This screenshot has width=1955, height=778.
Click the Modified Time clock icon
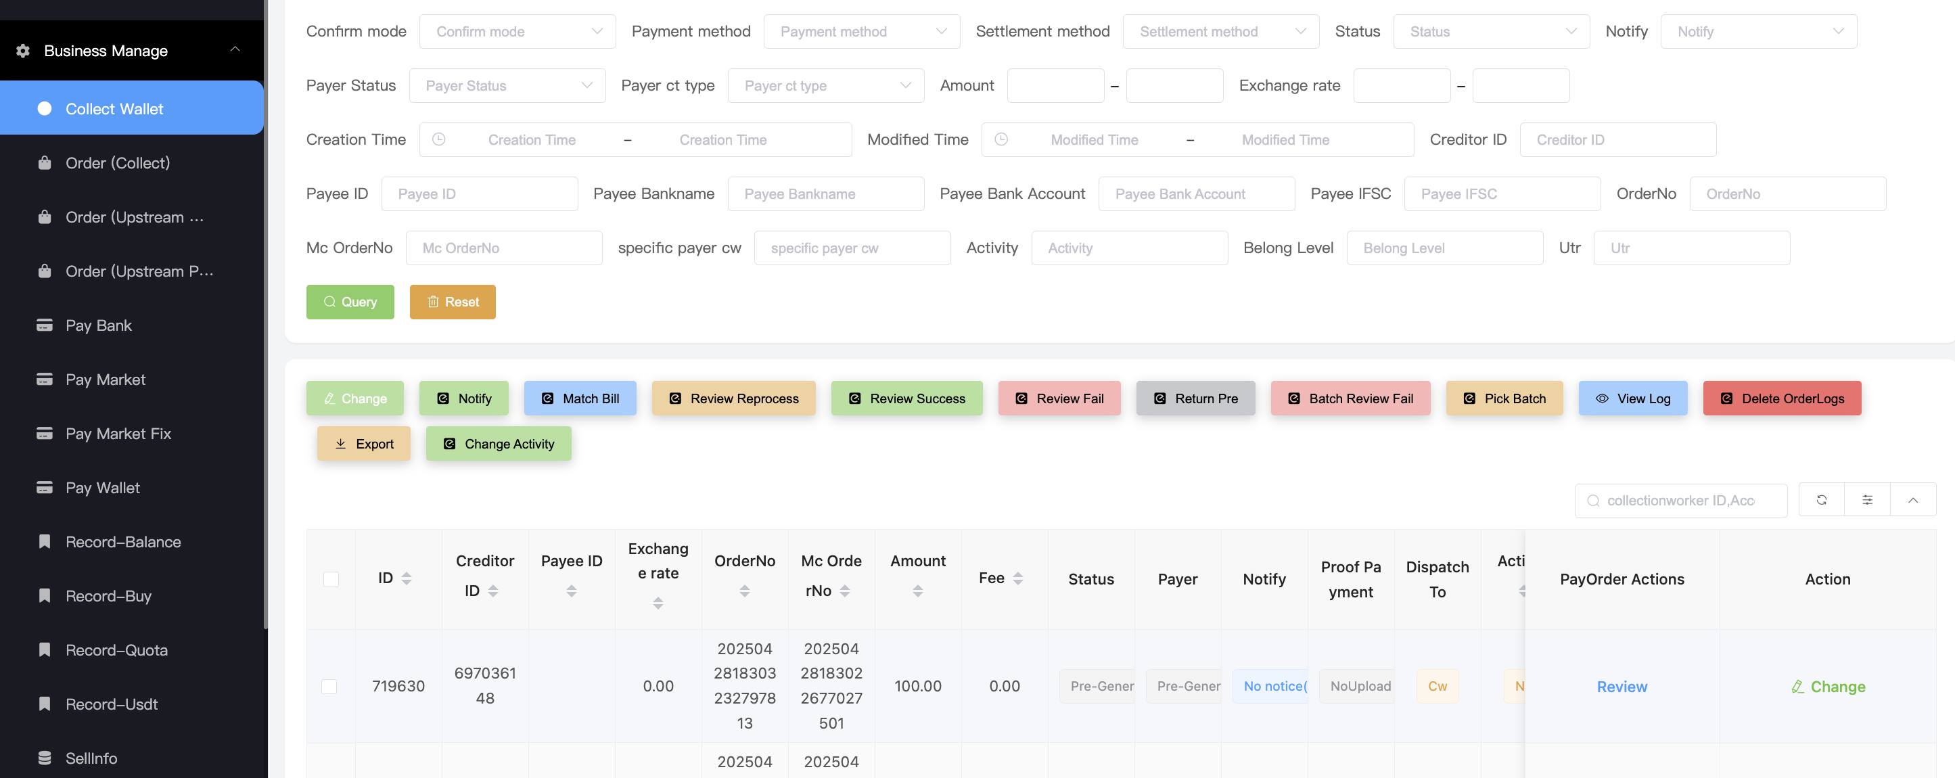1001,139
